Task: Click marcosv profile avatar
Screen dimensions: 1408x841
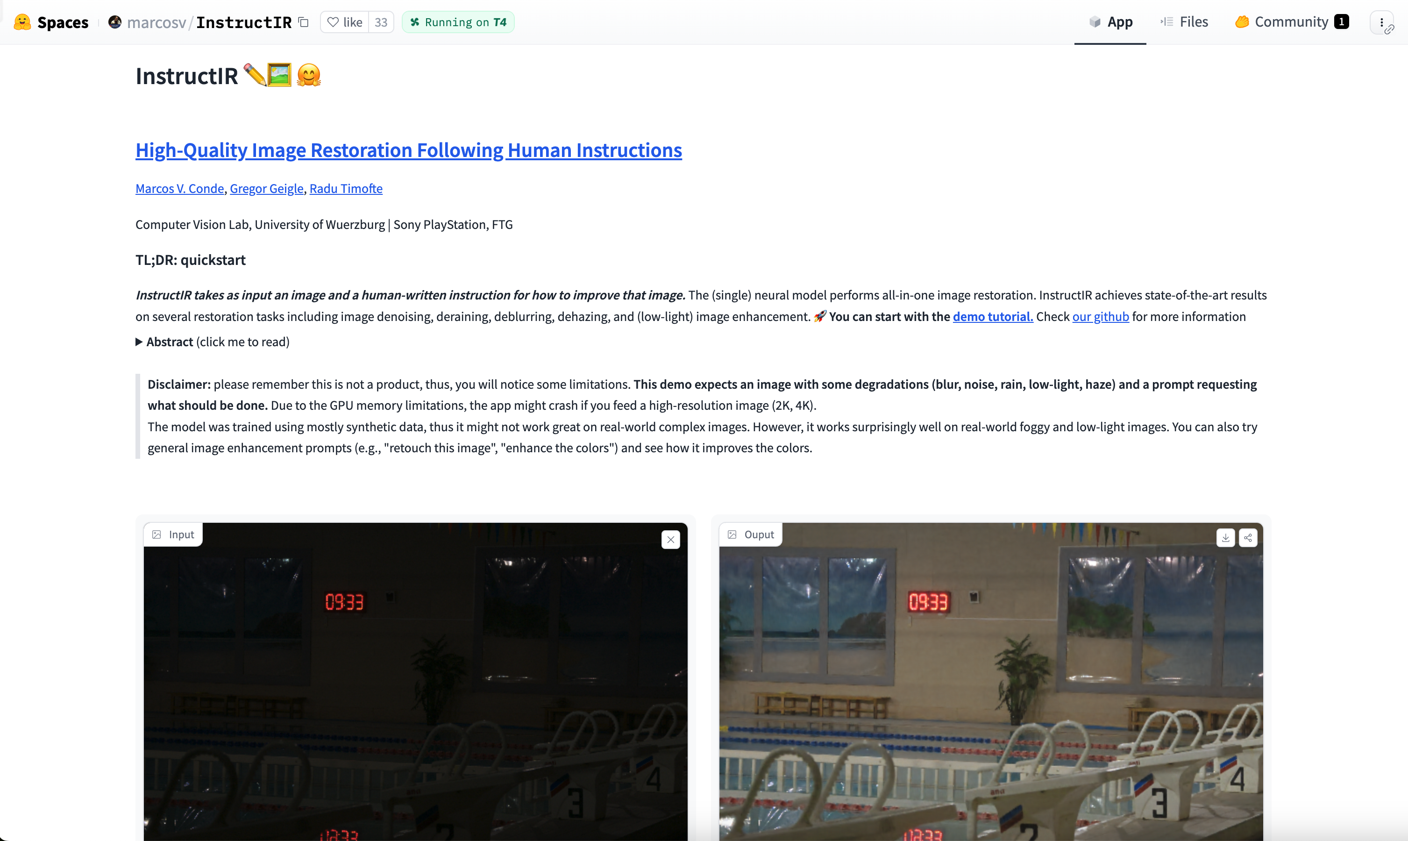Action: point(115,22)
